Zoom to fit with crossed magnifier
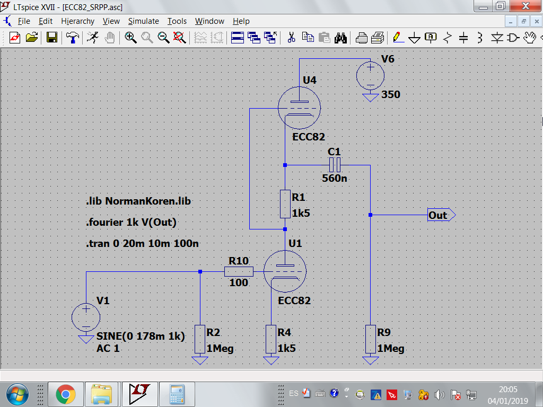The width and height of the screenshot is (543, 407). (x=179, y=38)
